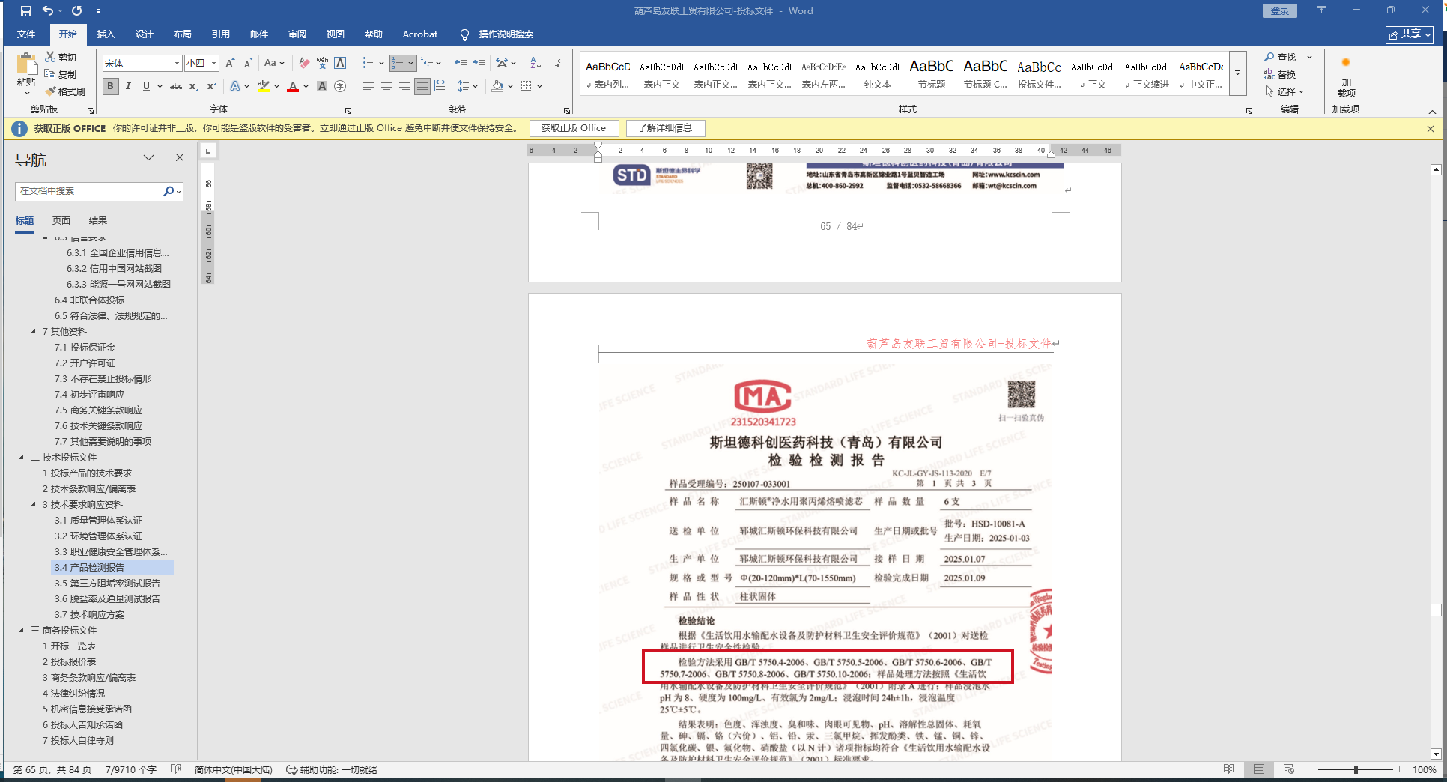The width and height of the screenshot is (1447, 782).
Task: Click the Save icon in the title bar
Action: point(26,11)
